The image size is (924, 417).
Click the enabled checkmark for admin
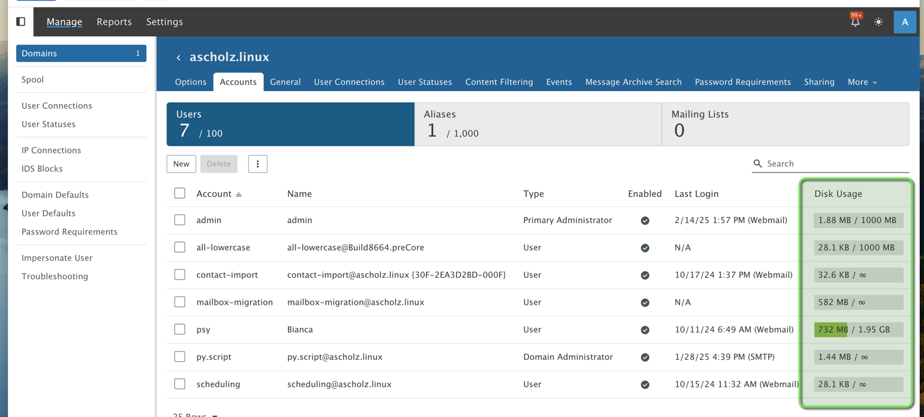[x=645, y=221]
